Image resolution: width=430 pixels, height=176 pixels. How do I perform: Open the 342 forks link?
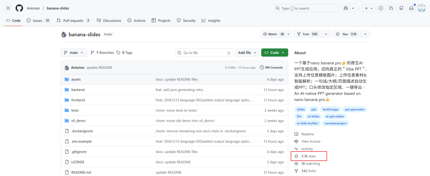[x=305, y=171]
